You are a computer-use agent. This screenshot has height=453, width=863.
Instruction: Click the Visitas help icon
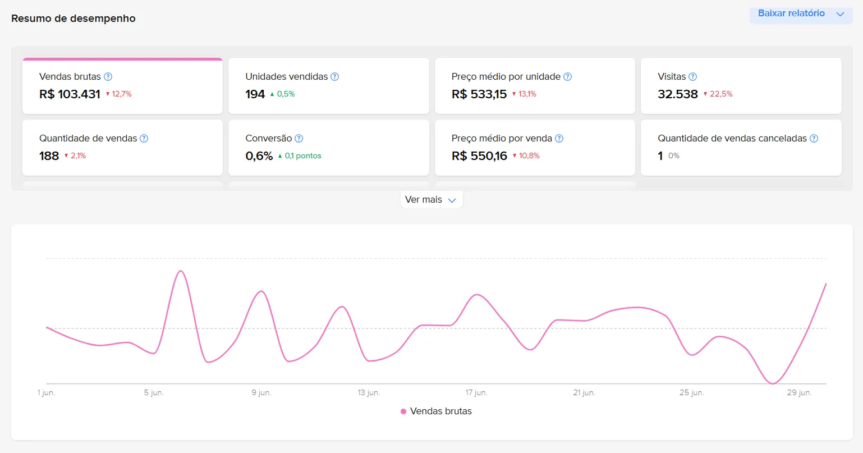694,76
